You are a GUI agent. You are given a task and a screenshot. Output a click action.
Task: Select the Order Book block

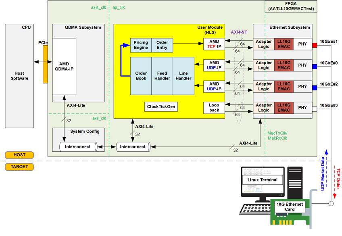click(x=141, y=76)
